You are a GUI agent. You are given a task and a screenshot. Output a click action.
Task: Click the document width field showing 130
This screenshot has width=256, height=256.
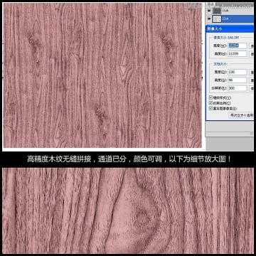point(238,72)
